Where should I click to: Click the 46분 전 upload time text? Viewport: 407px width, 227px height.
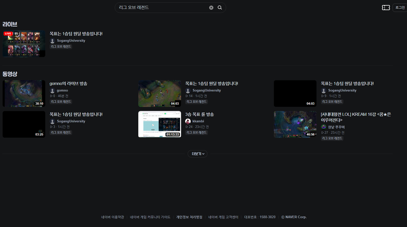pos(63,96)
